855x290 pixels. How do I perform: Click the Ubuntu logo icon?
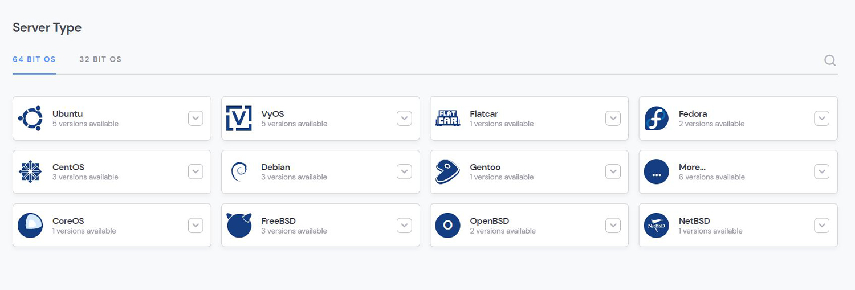pos(30,119)
